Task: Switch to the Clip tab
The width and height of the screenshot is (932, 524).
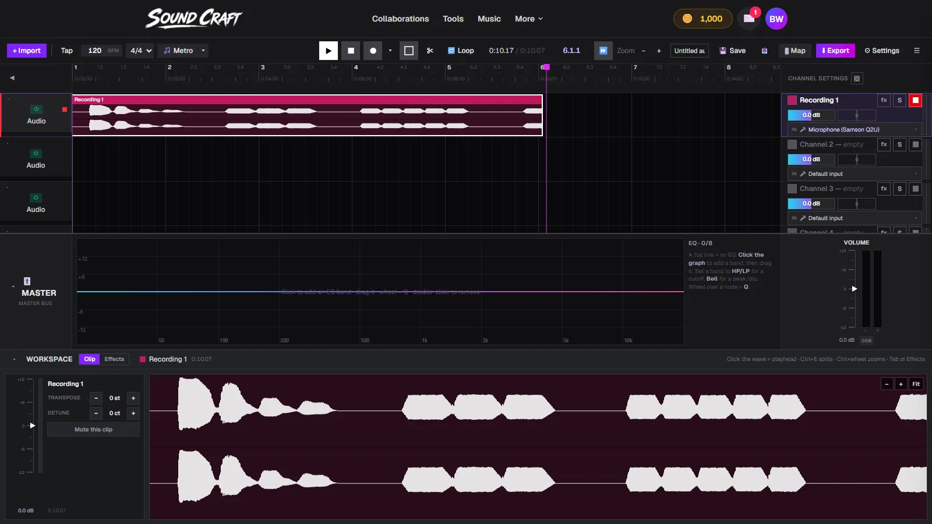Action: (x=89, y=359)
